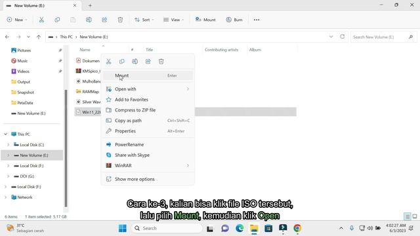Open Videos in the sidebar

23,71
